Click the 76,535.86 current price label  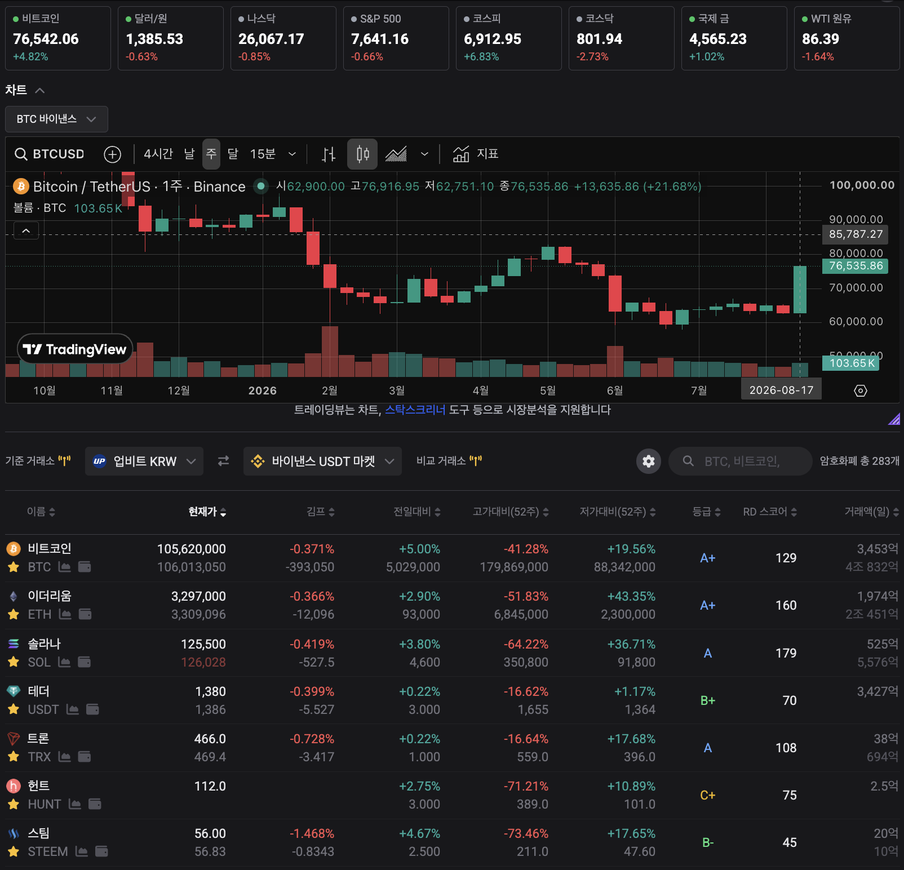tap(856, 266)
